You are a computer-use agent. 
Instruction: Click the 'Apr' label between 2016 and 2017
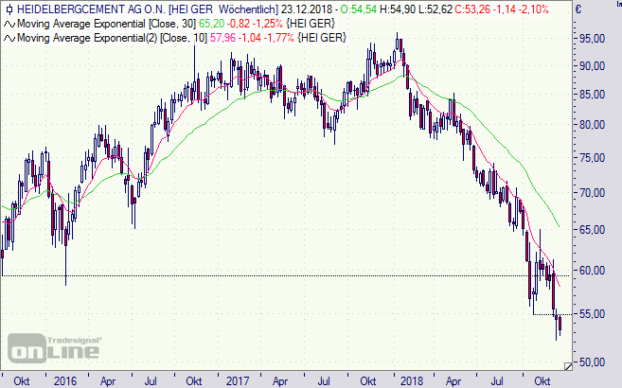pyautogui.click(x=108, y=380)
